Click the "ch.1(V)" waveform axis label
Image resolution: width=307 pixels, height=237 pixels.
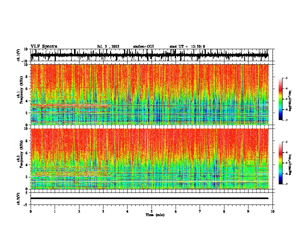[x=19, y=55]
